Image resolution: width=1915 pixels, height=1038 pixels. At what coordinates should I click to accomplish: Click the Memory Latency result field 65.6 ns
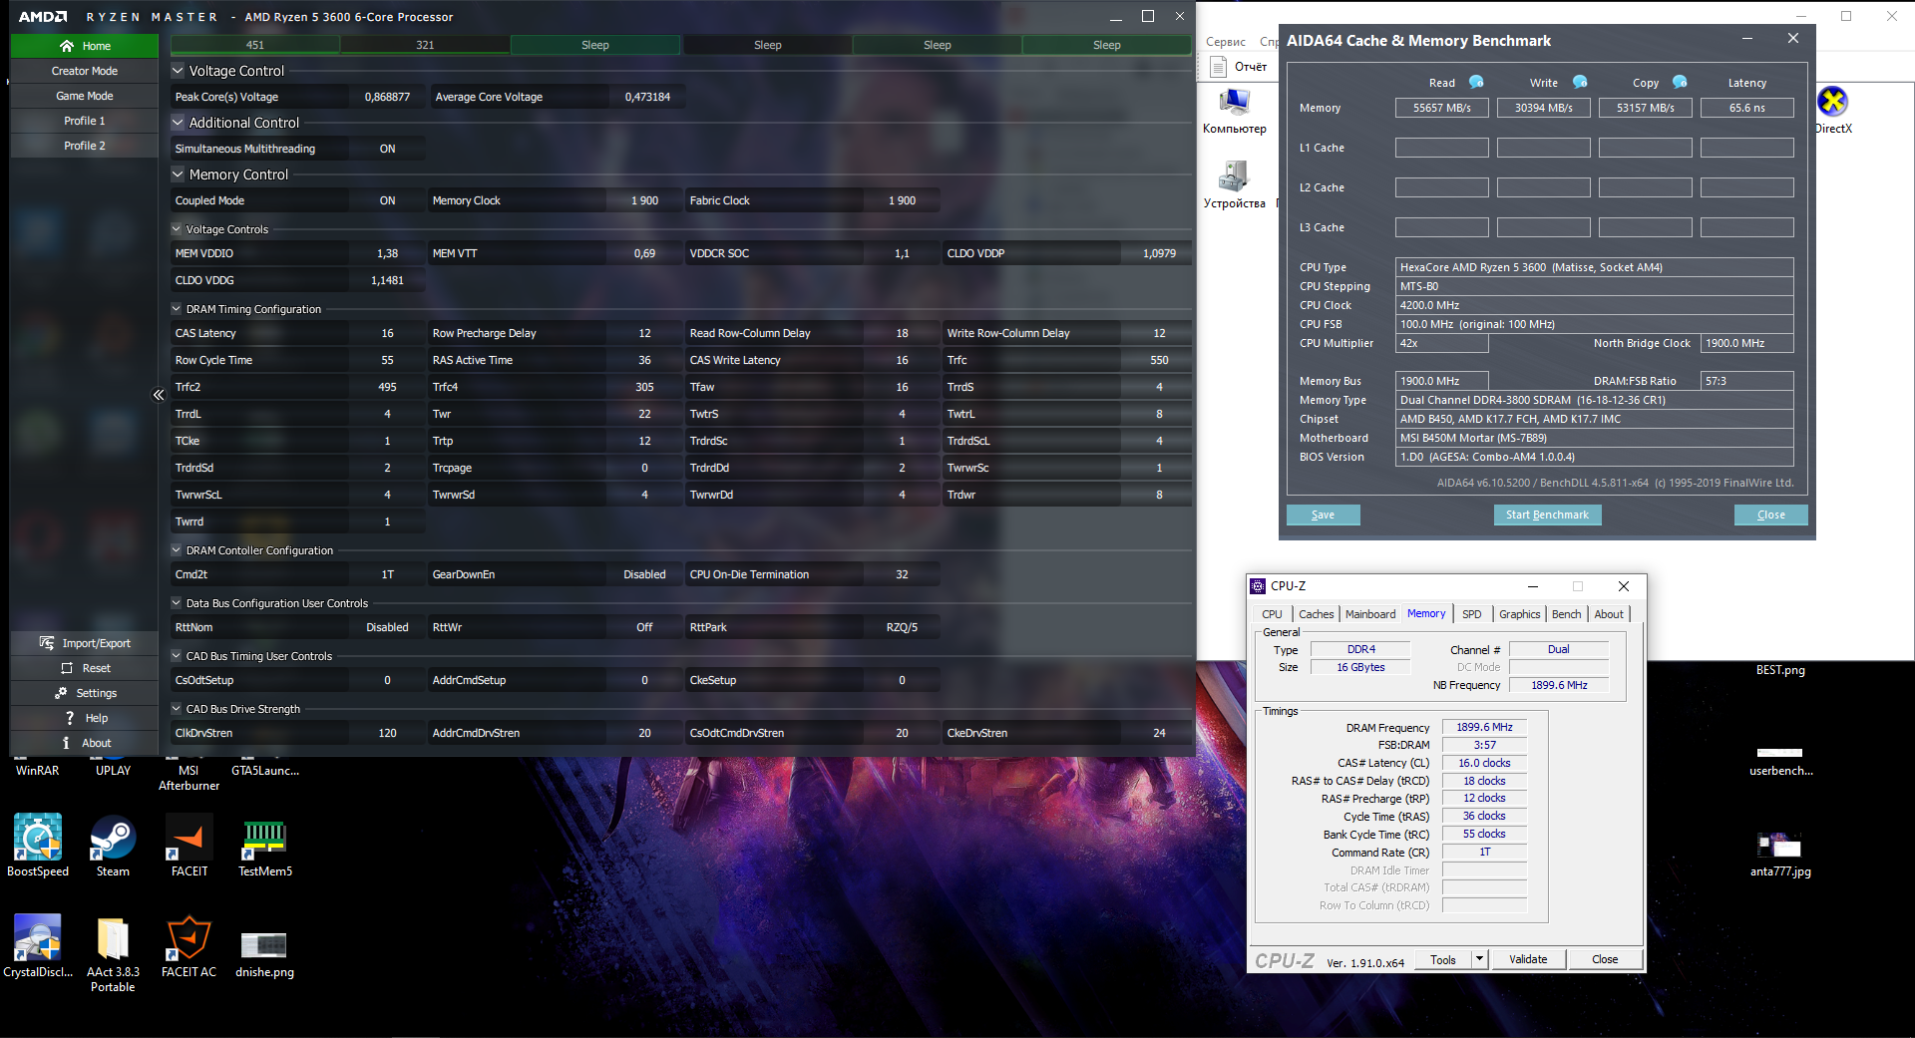[1746, 108]
